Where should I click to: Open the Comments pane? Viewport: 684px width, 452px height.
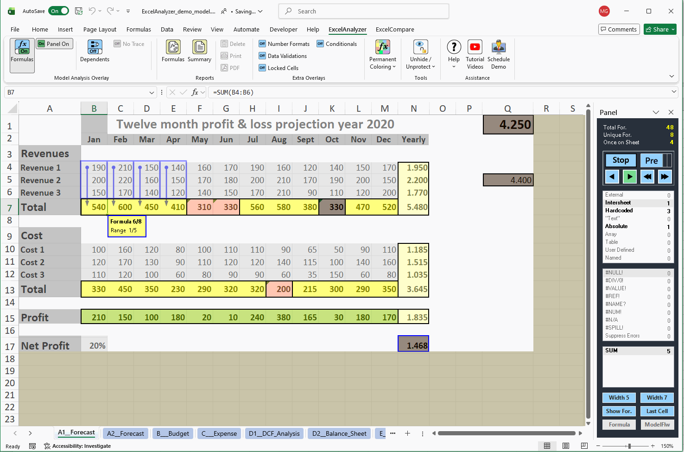click(619, 29)
